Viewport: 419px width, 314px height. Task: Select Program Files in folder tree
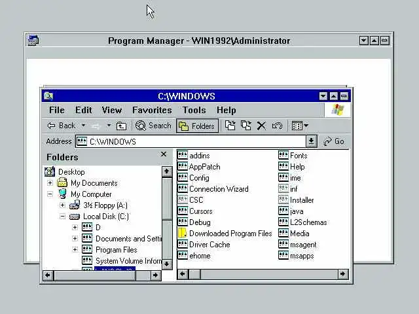click(x=117, y=250)
